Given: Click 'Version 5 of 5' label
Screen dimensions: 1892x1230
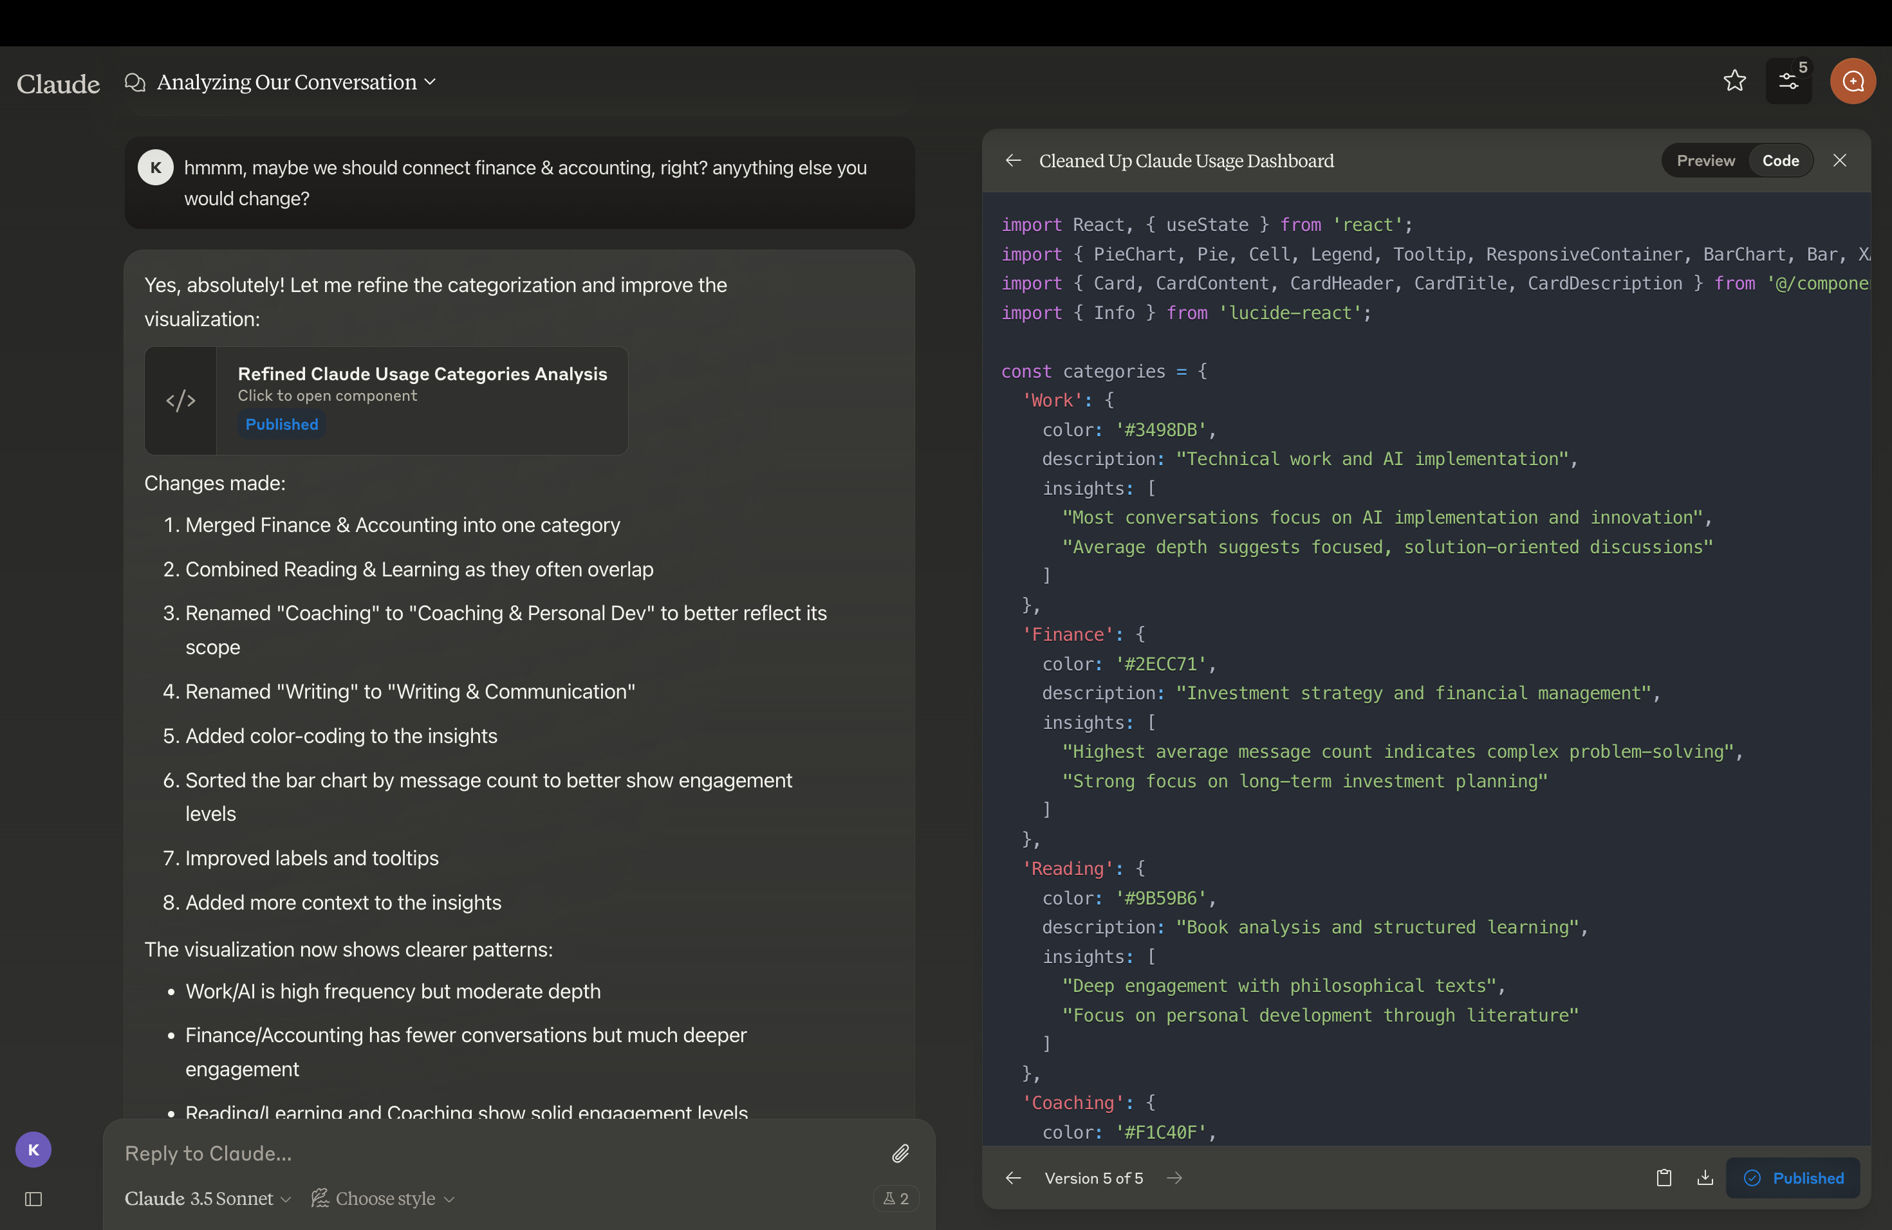Looking at the screenshot, I should (x=1094, y=1177).
